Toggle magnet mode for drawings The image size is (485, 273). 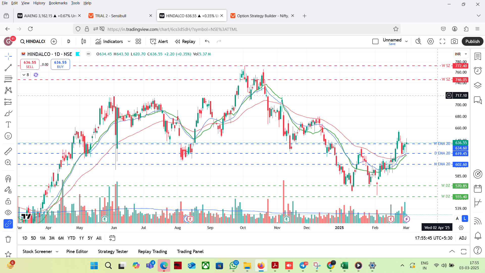(x=8, y=179)
